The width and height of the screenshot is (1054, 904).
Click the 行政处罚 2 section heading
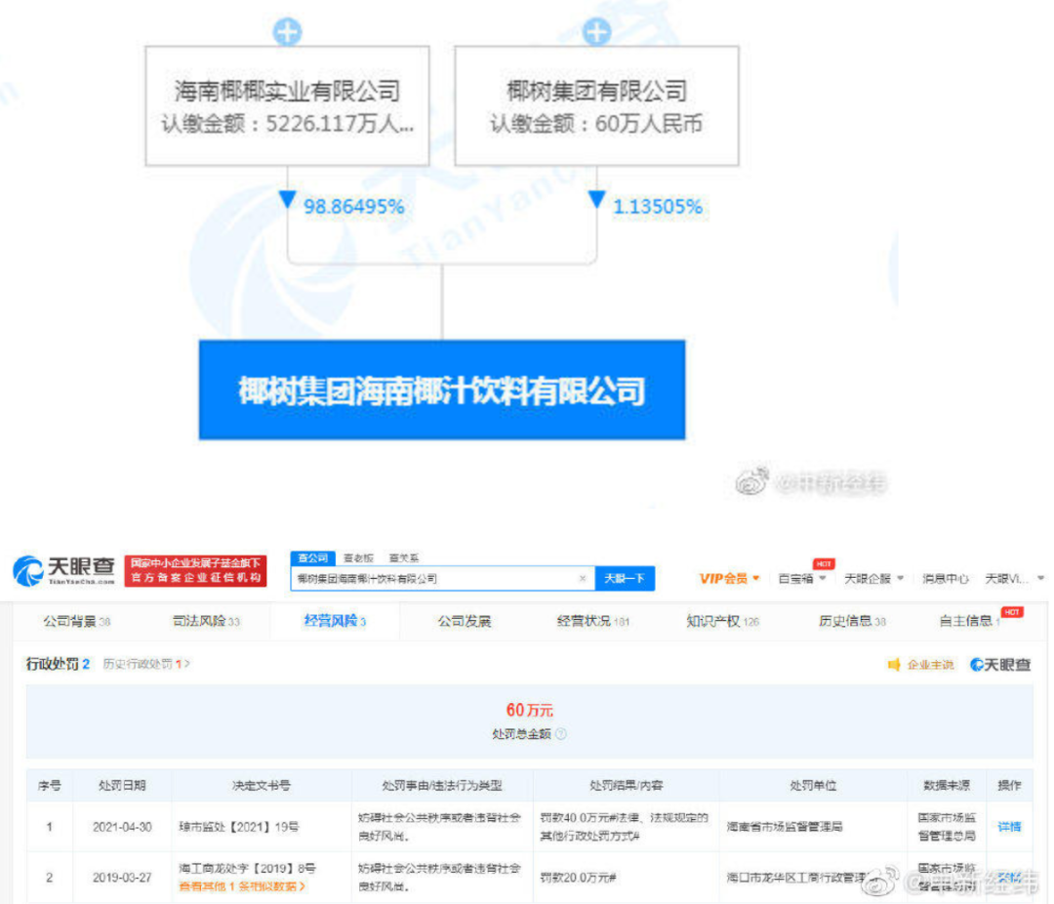click(58, 664)
